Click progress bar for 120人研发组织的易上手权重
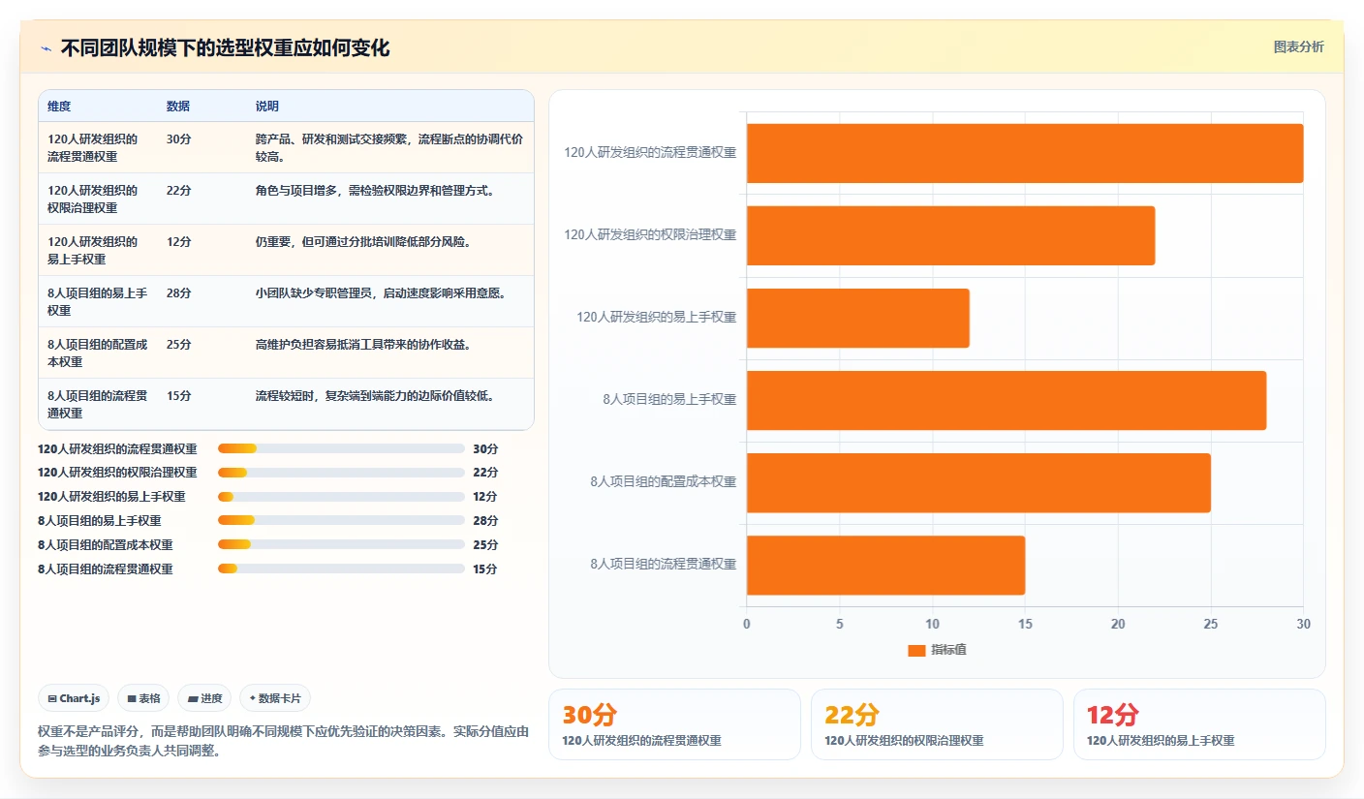Screen dimensions: 1364x799 pyautogui.click(x=341, y=497)
